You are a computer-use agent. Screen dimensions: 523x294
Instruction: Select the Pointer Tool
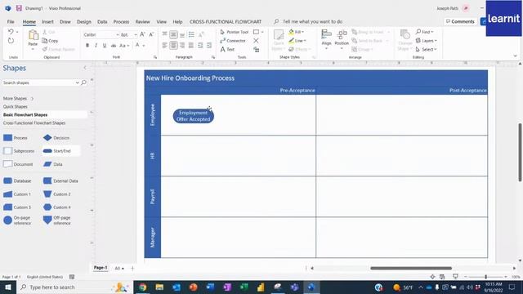point(235,32)
